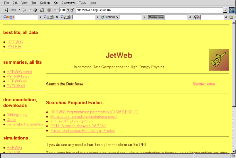Open the Forward history dropdown arrow
Image resolution: width=236 pixels, height=158 pixels.
pos(30,10)
